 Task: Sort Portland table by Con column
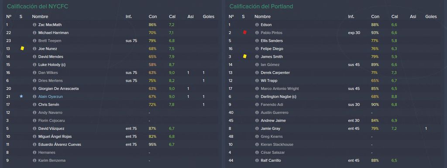(x=375, y=17)
